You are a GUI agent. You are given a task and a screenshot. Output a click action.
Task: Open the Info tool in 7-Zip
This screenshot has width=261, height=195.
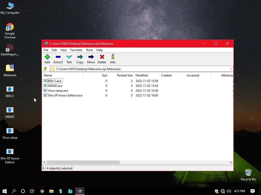pyautogui.click(x=113, y=59)
